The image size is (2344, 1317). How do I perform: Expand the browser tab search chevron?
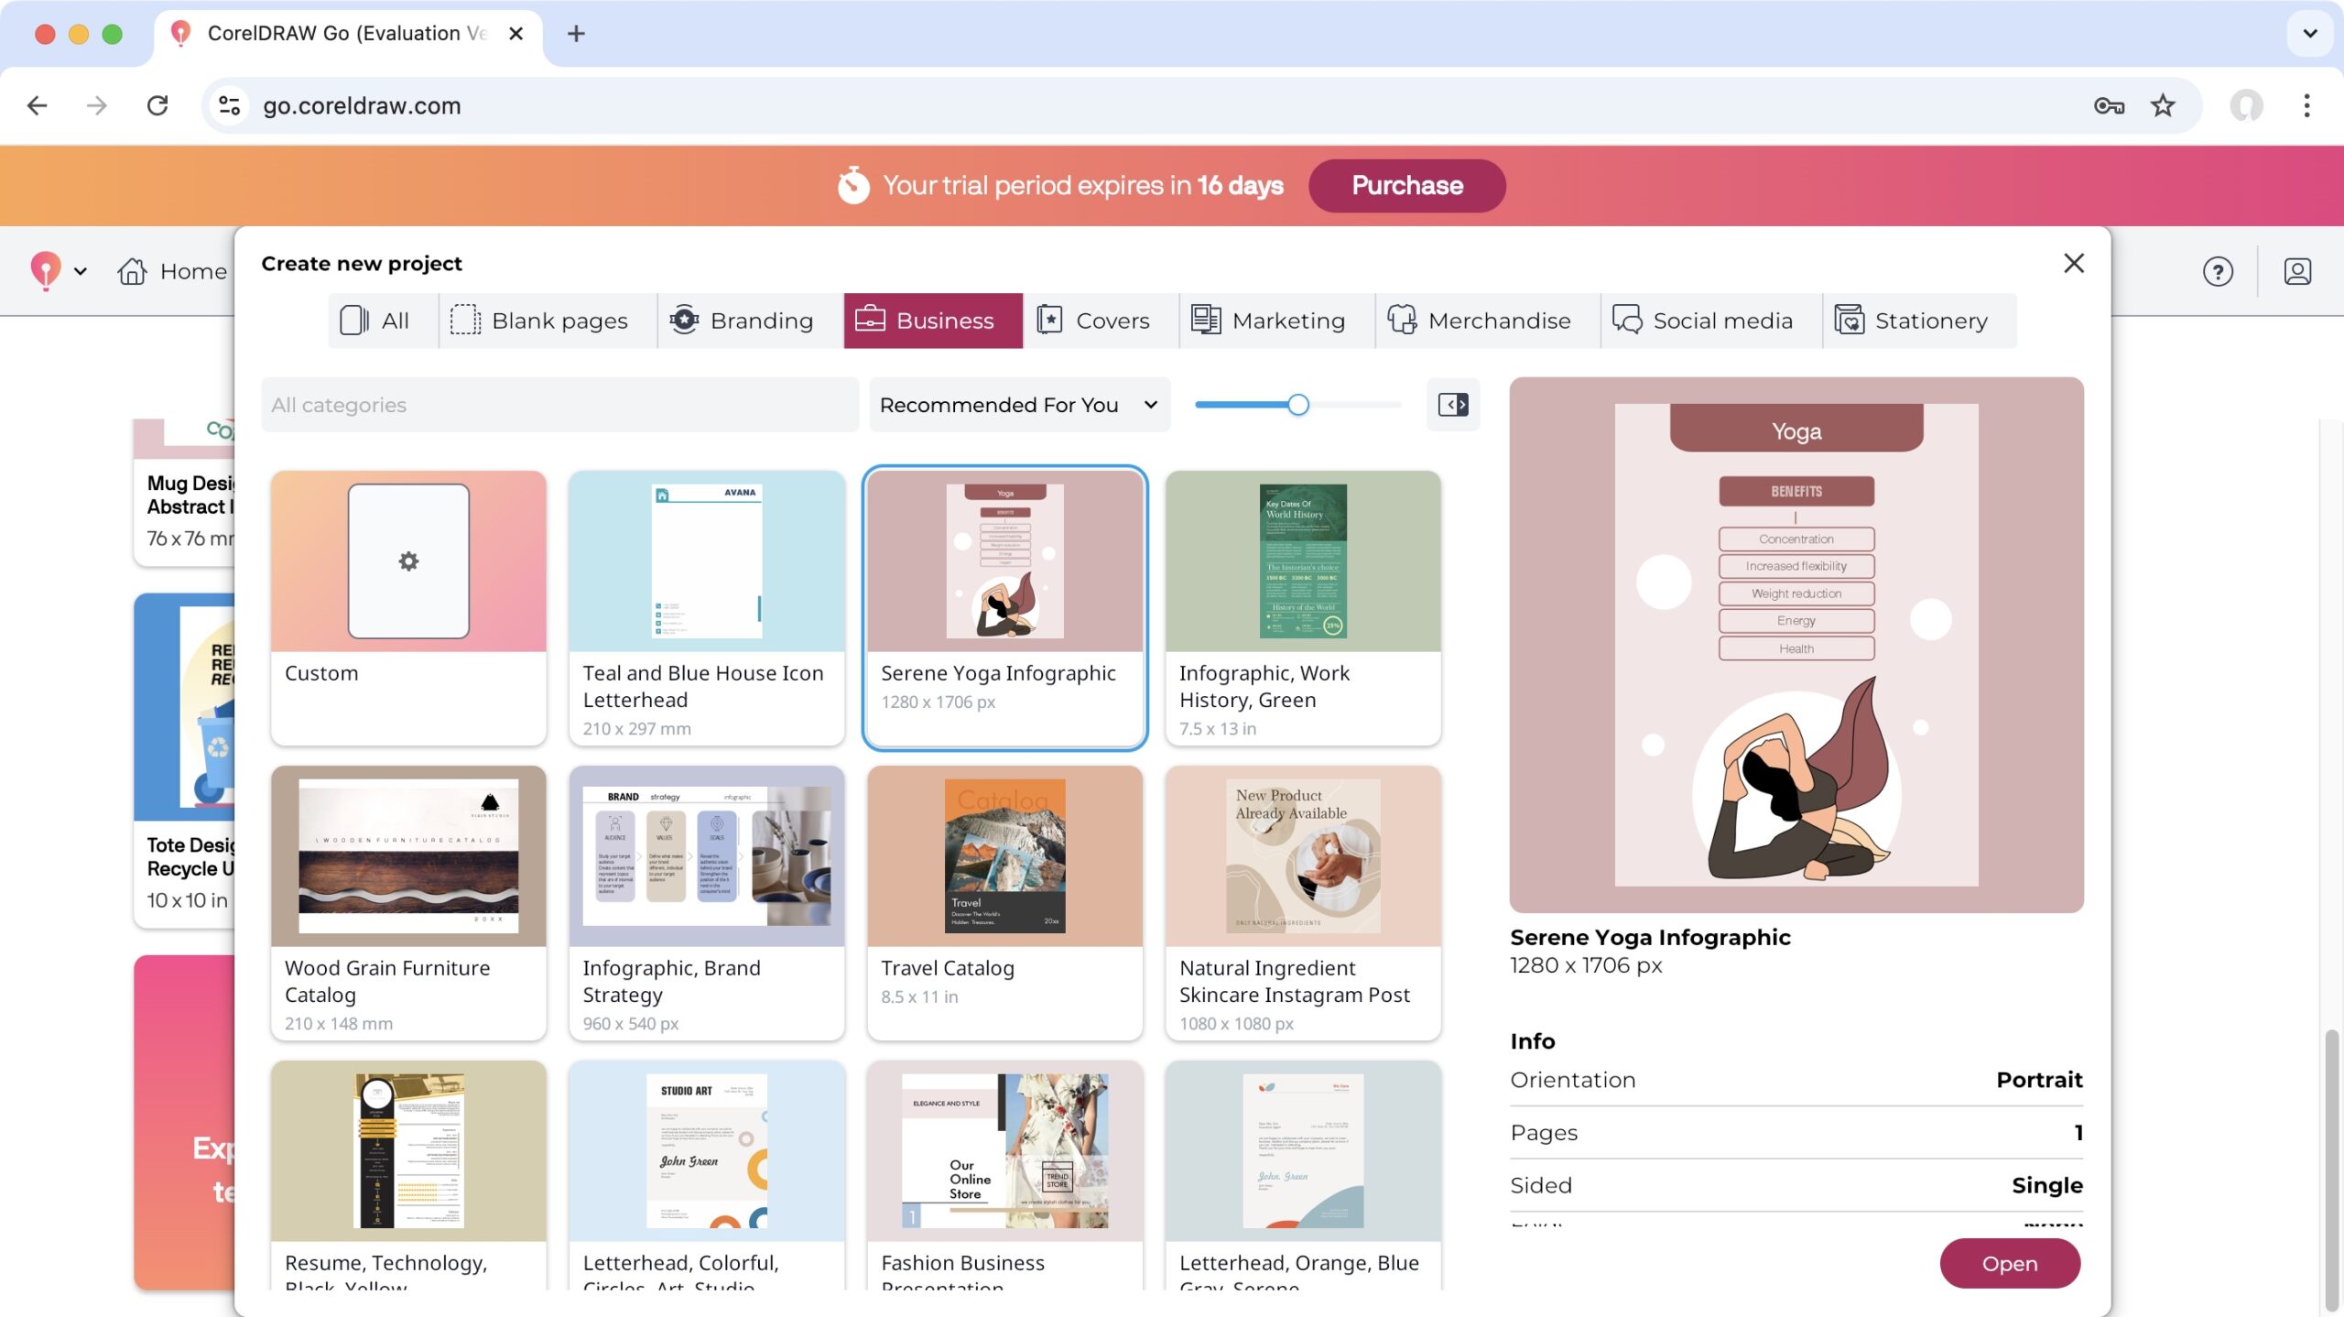click(x=2309, y=33)
